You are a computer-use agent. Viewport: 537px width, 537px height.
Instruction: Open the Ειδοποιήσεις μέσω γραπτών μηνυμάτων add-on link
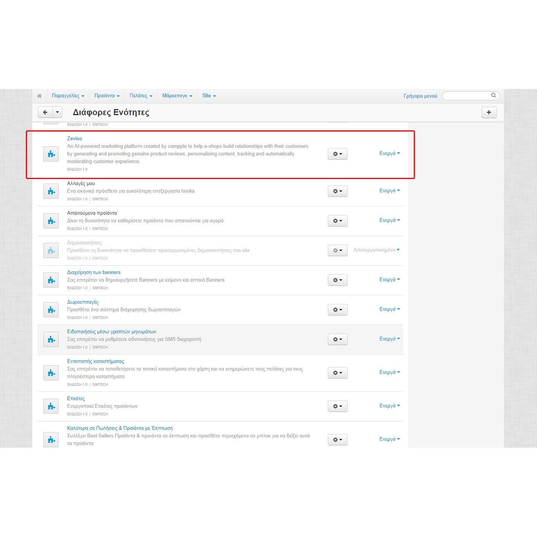(111, 332)
